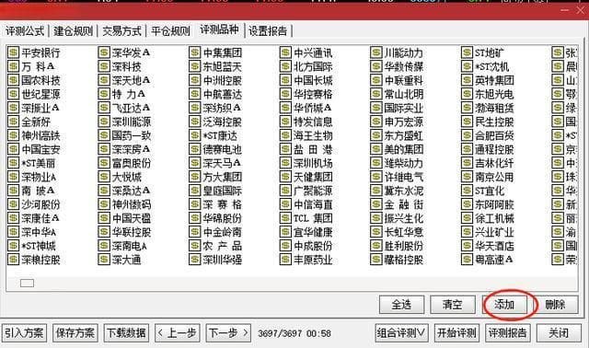589x348 pixels.
Task: Click the icon next to 德赛电池
Action: (x=195, y=149)
